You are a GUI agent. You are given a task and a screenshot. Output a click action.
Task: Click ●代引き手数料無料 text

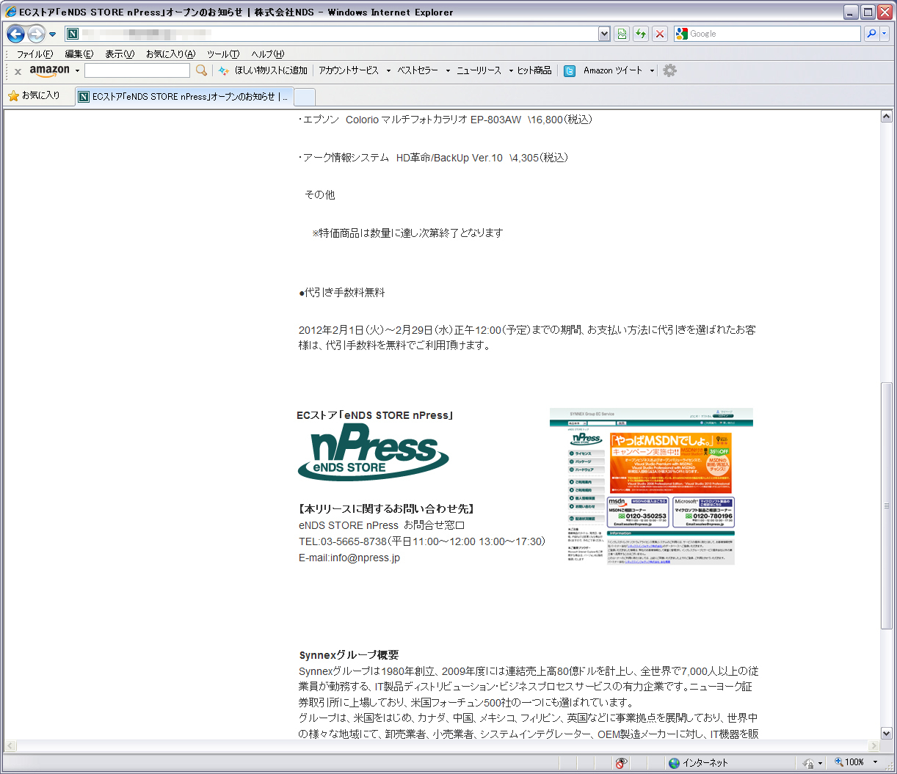[x=342, y=292]
